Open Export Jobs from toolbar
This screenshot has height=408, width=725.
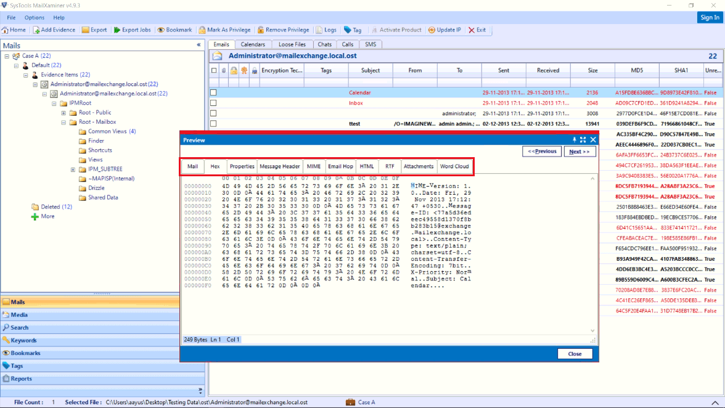[x=132, y=30]
